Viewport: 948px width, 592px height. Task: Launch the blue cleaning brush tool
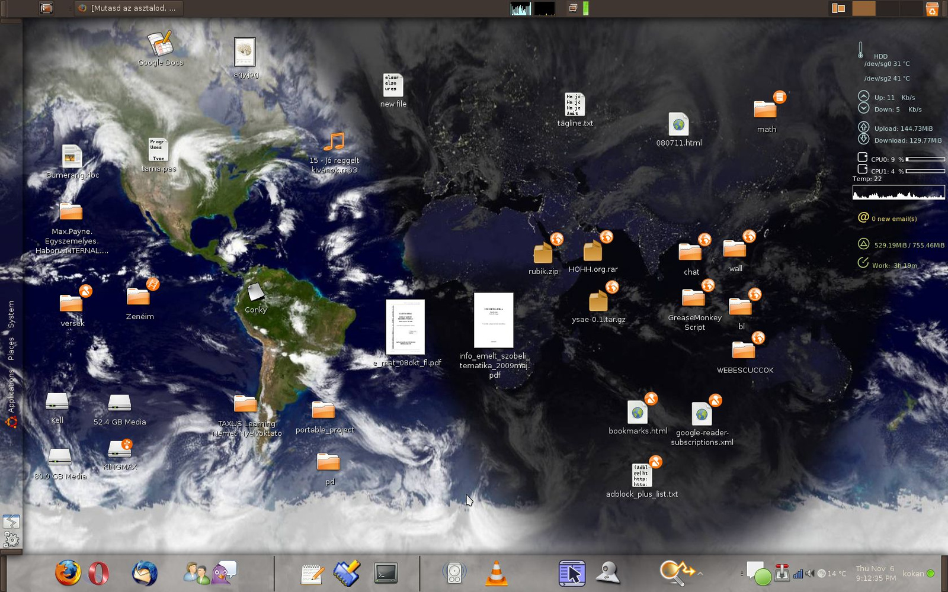point(347,573)
